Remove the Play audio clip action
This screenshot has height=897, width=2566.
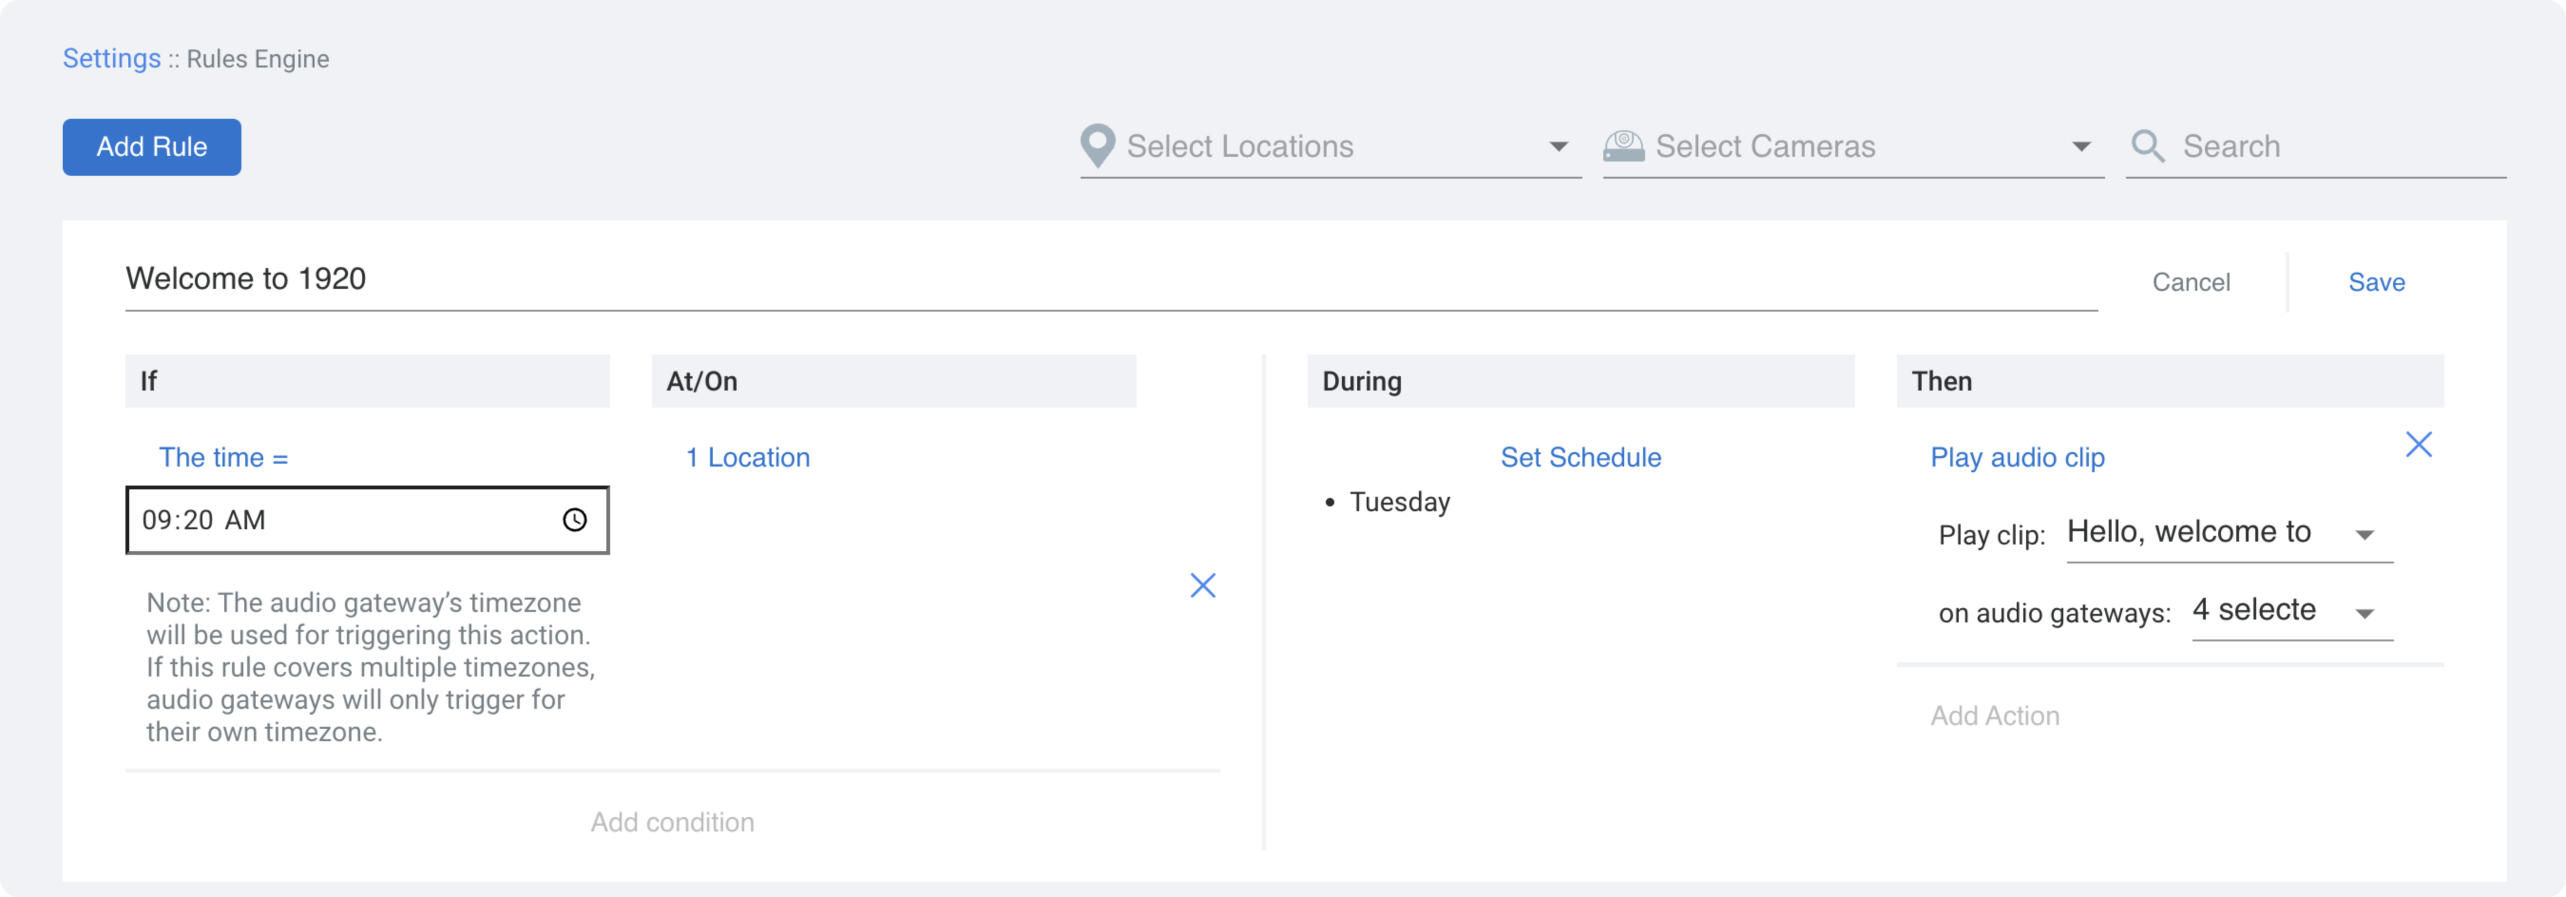pyautogui.click(x=2419, y=444)
